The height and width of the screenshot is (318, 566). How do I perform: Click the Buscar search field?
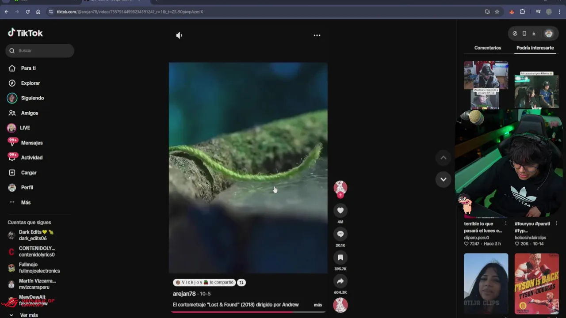click(40, 50)
